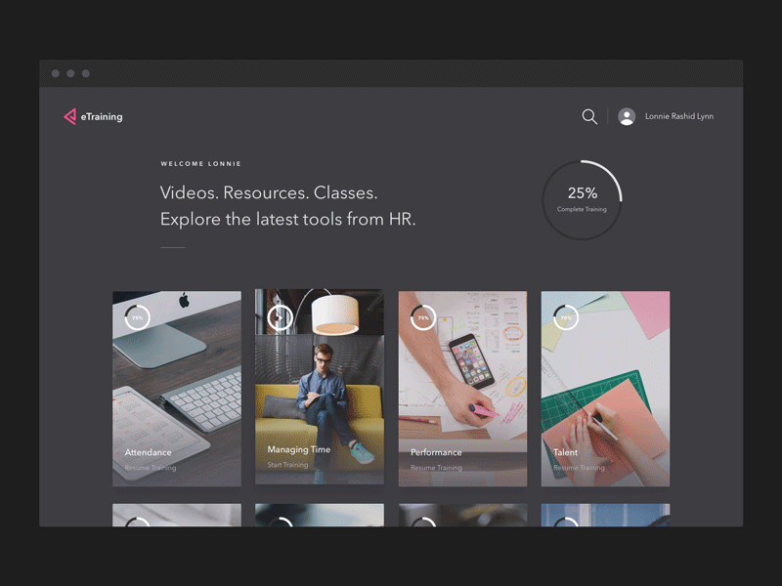The width and height of the screenshot is (782, 586).
Task: Click the WELCOME LONNIE heading
Action: click(200, 163)
